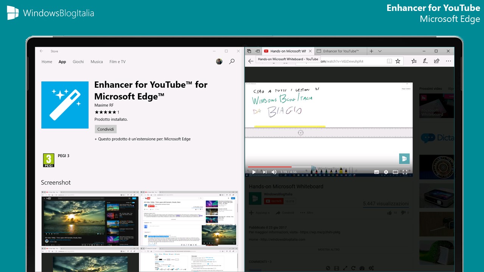
Task: Set these tabs aside in Edge
Action: pos(258,51)
